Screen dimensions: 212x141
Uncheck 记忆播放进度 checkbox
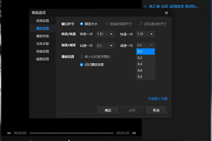(81, 65)
